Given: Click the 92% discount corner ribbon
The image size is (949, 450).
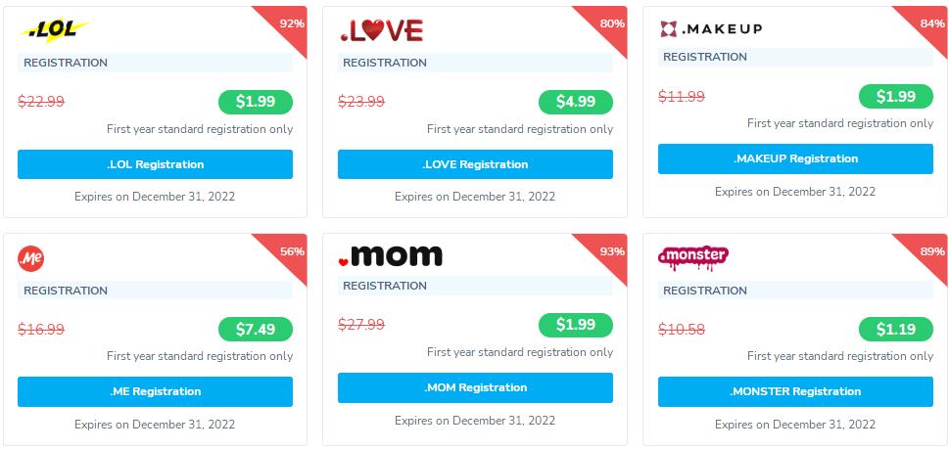Looking at the screenshot, I should point(289,22).
